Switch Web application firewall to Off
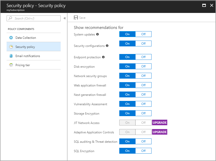216x161 pixels. (x=143, y=85)
